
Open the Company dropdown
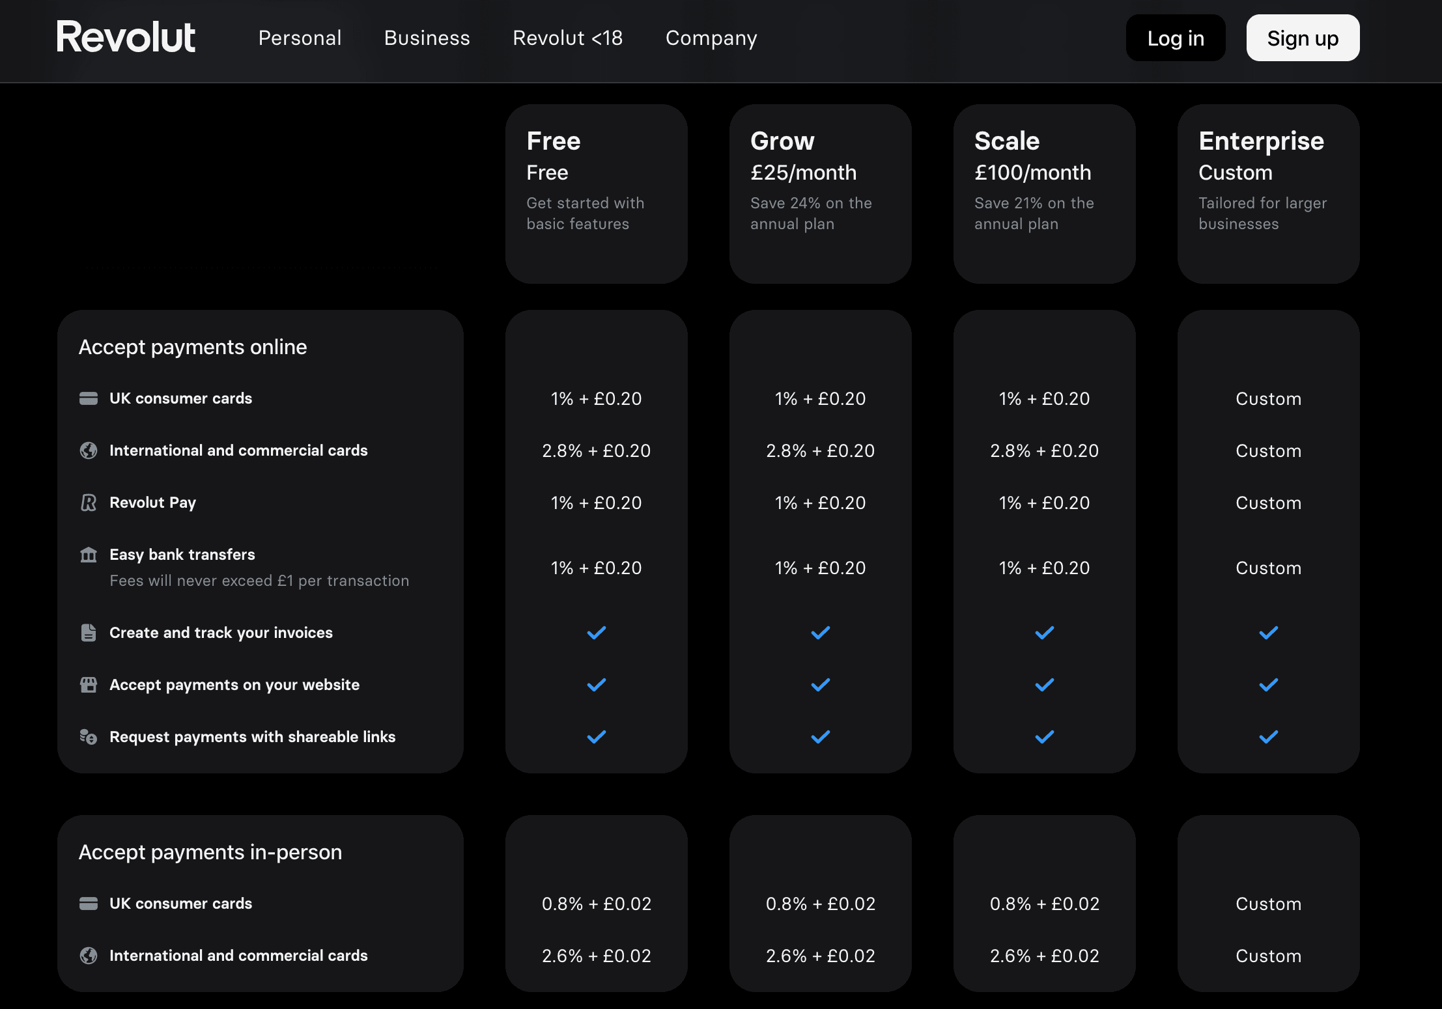(711, 38)
